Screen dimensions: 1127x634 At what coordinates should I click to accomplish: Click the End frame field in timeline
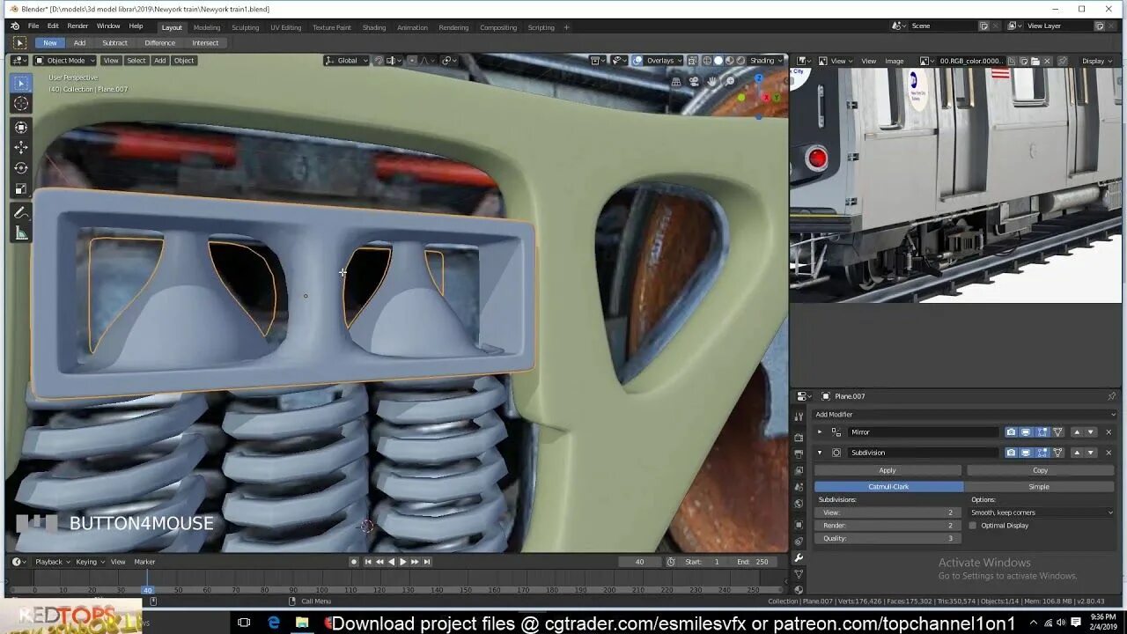[x=753, y=562]
